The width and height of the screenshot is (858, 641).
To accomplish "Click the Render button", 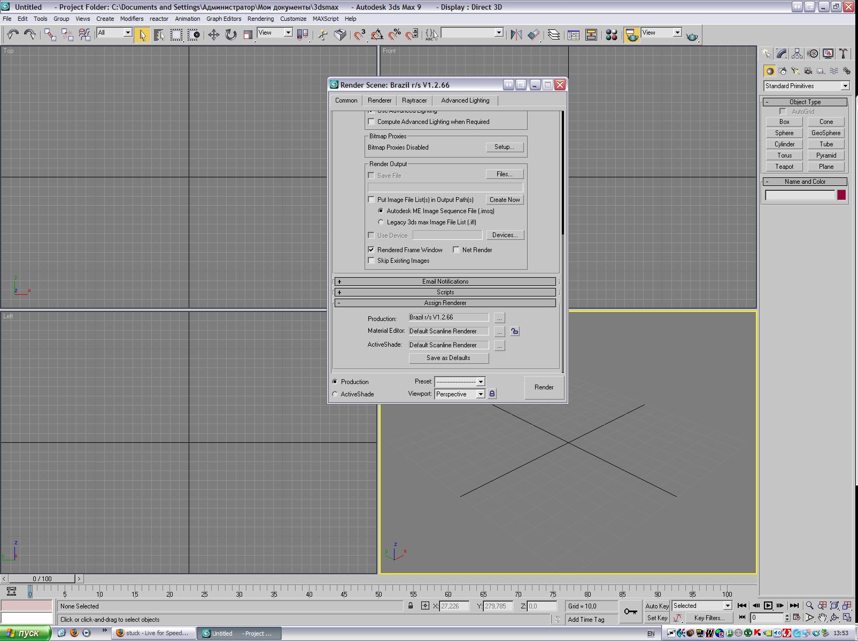I will pyautogui.click(x=544, y=387).
